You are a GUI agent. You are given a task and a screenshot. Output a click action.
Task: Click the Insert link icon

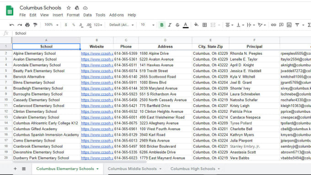point(273,25)
